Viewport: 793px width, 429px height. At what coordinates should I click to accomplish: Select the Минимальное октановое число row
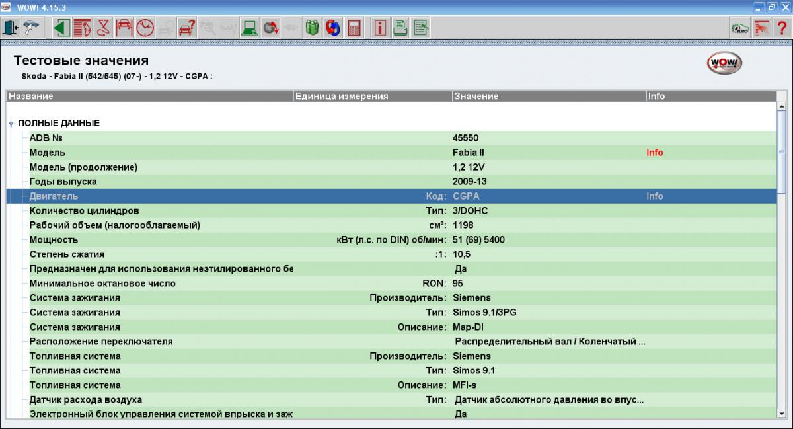402,284
